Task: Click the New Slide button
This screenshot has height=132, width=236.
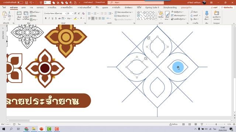Action: [x=19, y=15]
